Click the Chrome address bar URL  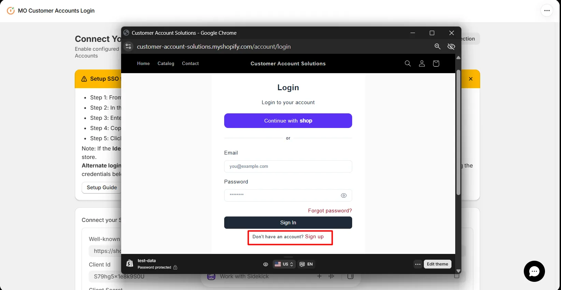tap(214, 47)
